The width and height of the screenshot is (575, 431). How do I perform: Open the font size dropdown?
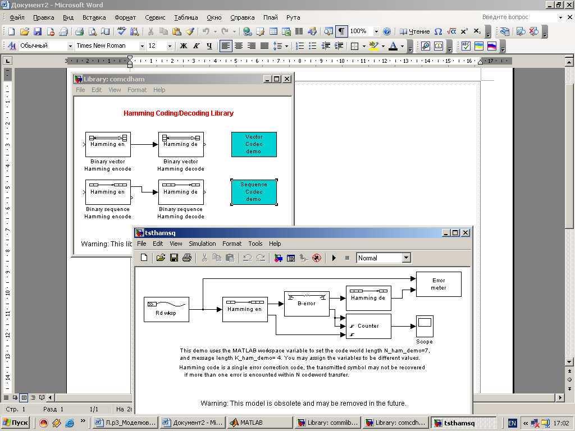point(170,46)
